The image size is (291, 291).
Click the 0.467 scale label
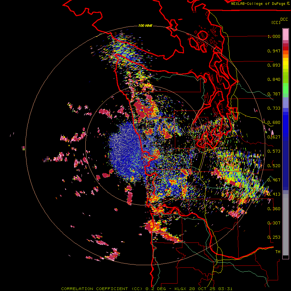274,180
